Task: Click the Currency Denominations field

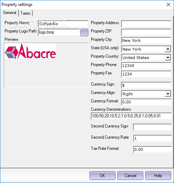Action: click(131, 116)
